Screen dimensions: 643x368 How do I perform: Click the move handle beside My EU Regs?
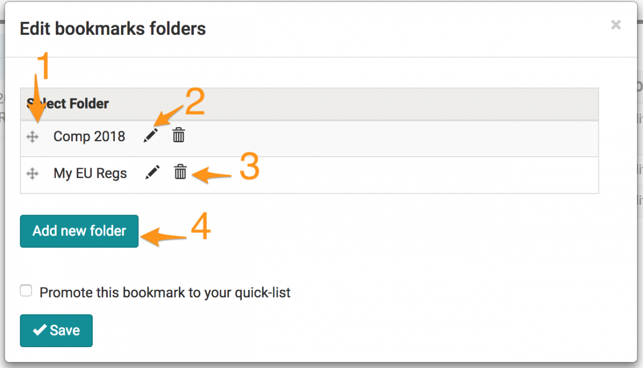[x=32, y=173]
